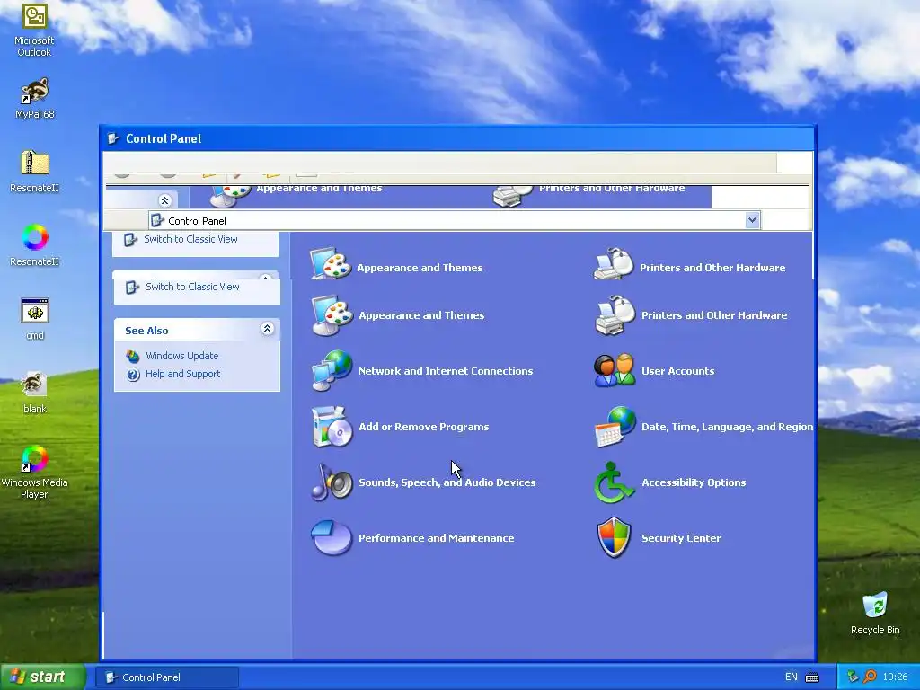This screenshot has width=920, height=690.
Task: Open the Date, Time, Language, and Regional icon
Action: (x=615, y=427)
